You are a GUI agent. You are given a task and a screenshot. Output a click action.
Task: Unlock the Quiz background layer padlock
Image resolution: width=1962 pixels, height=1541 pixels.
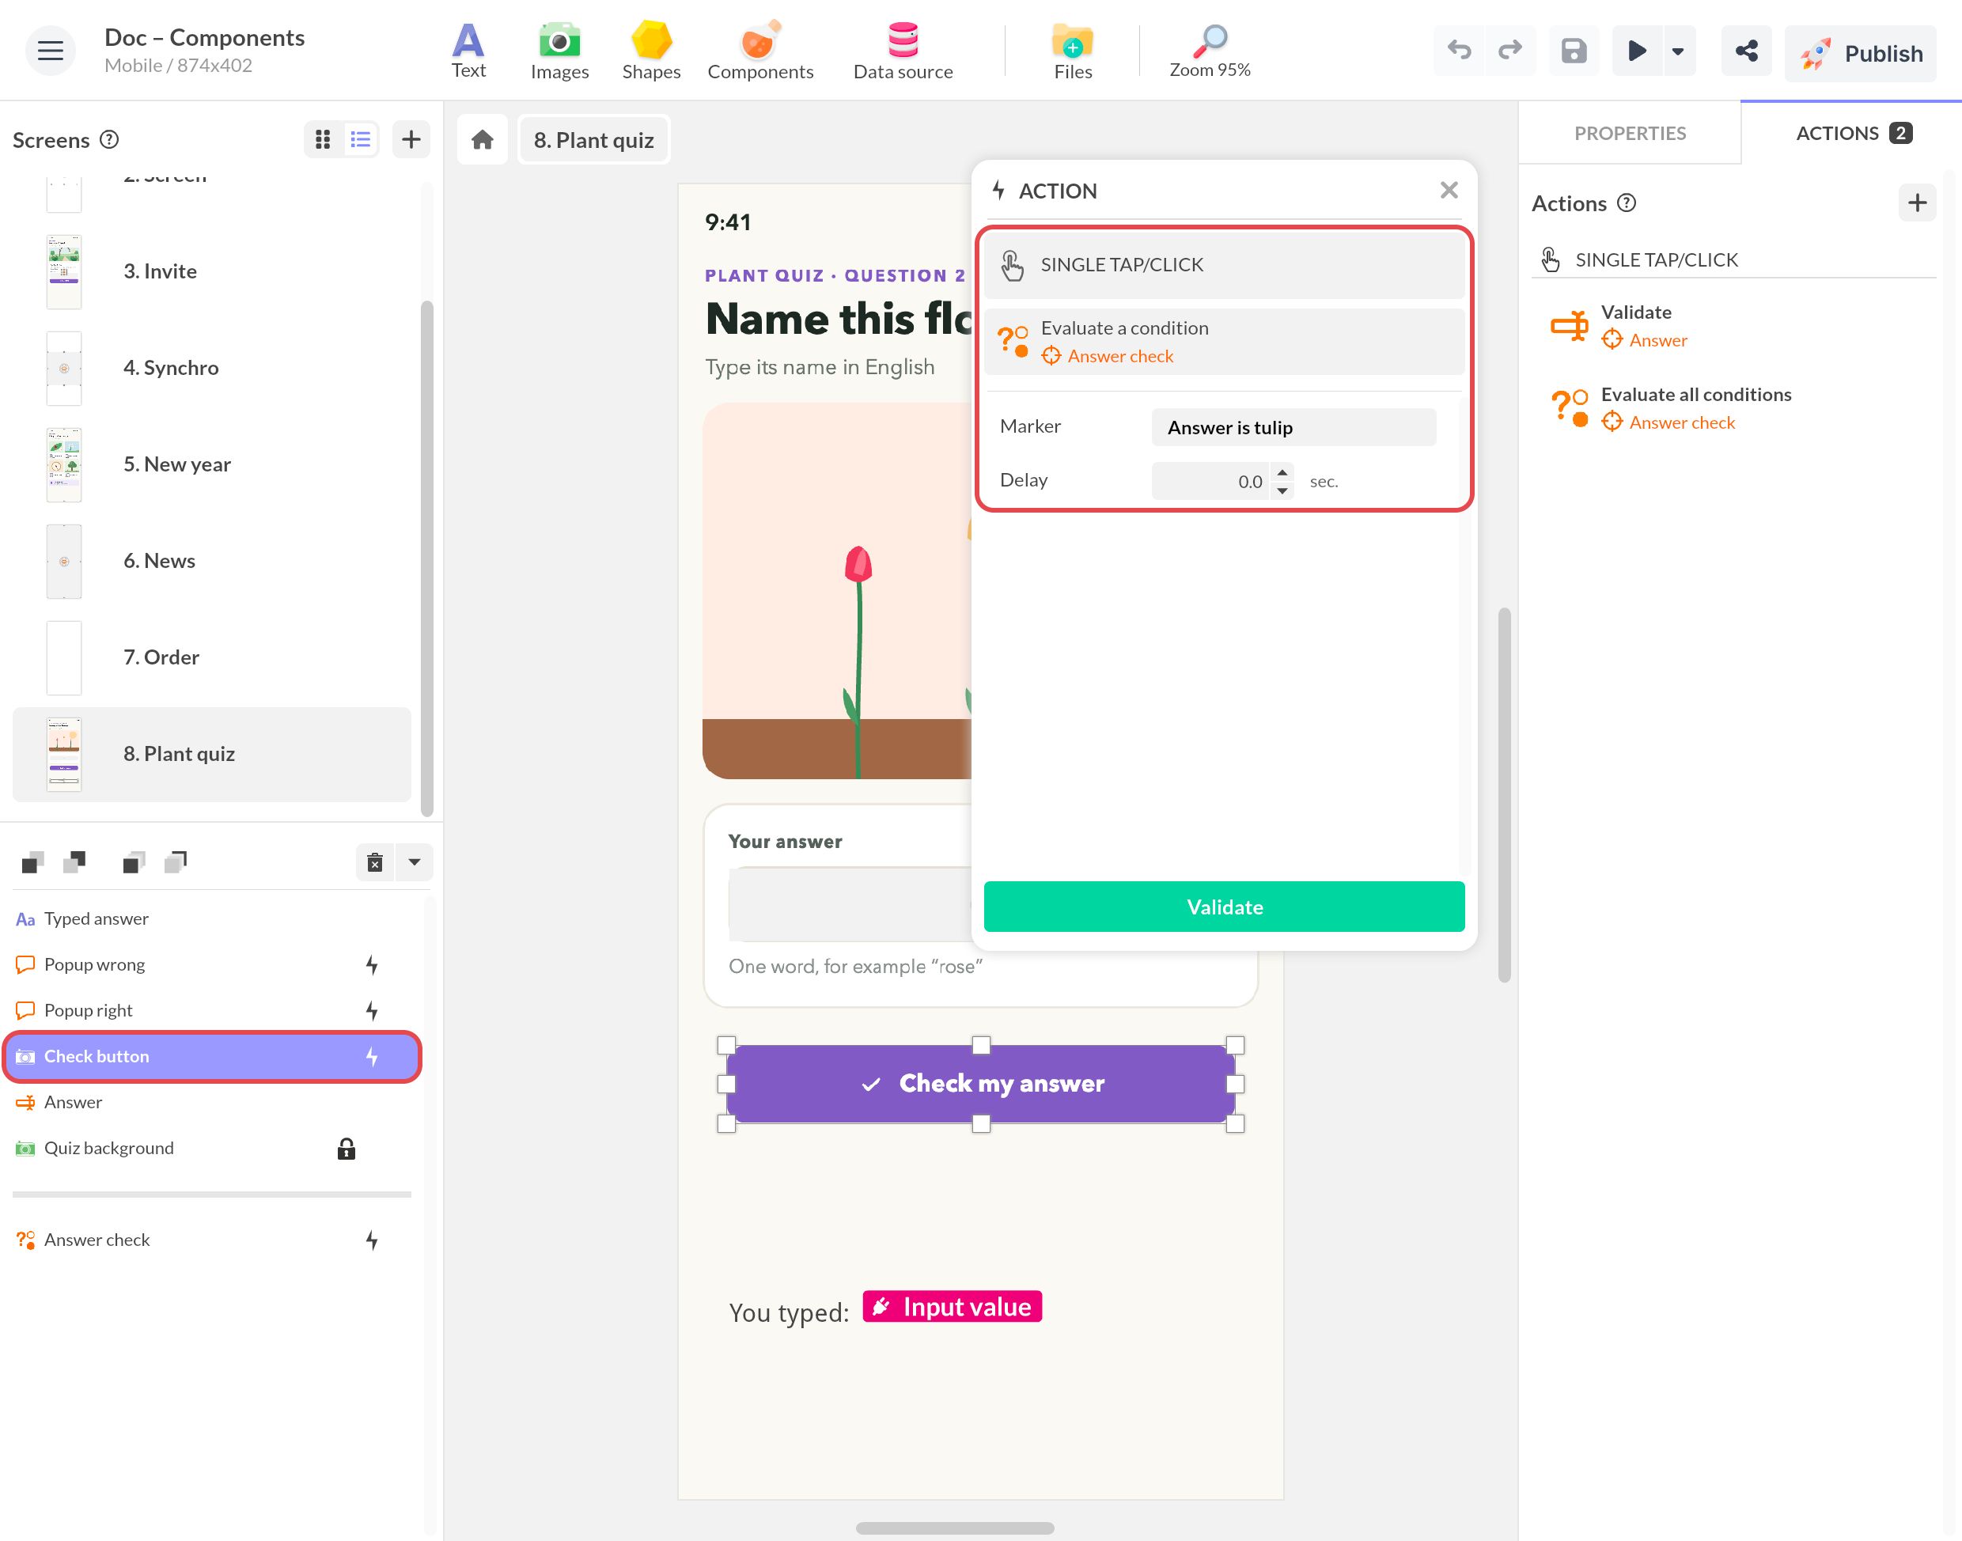point(347,1149)
